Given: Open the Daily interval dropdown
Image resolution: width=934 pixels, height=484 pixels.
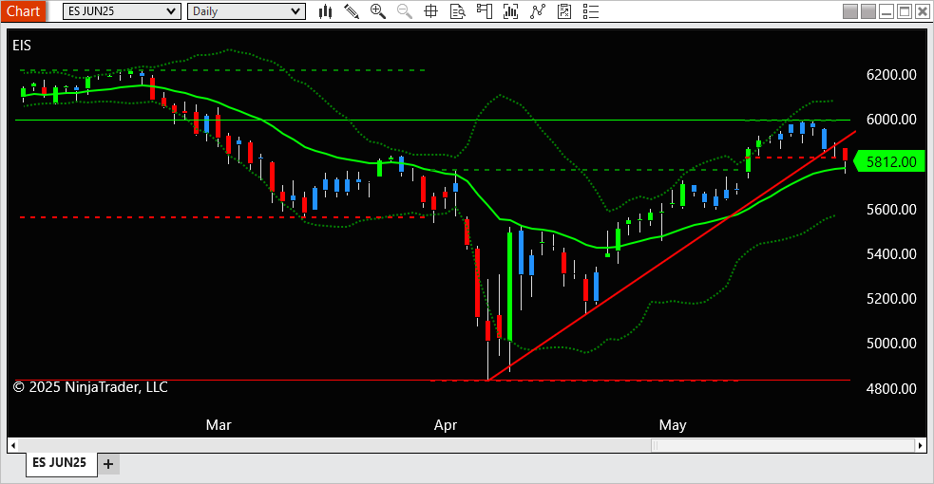Looking at the screenshot, I should coord(247,11).
